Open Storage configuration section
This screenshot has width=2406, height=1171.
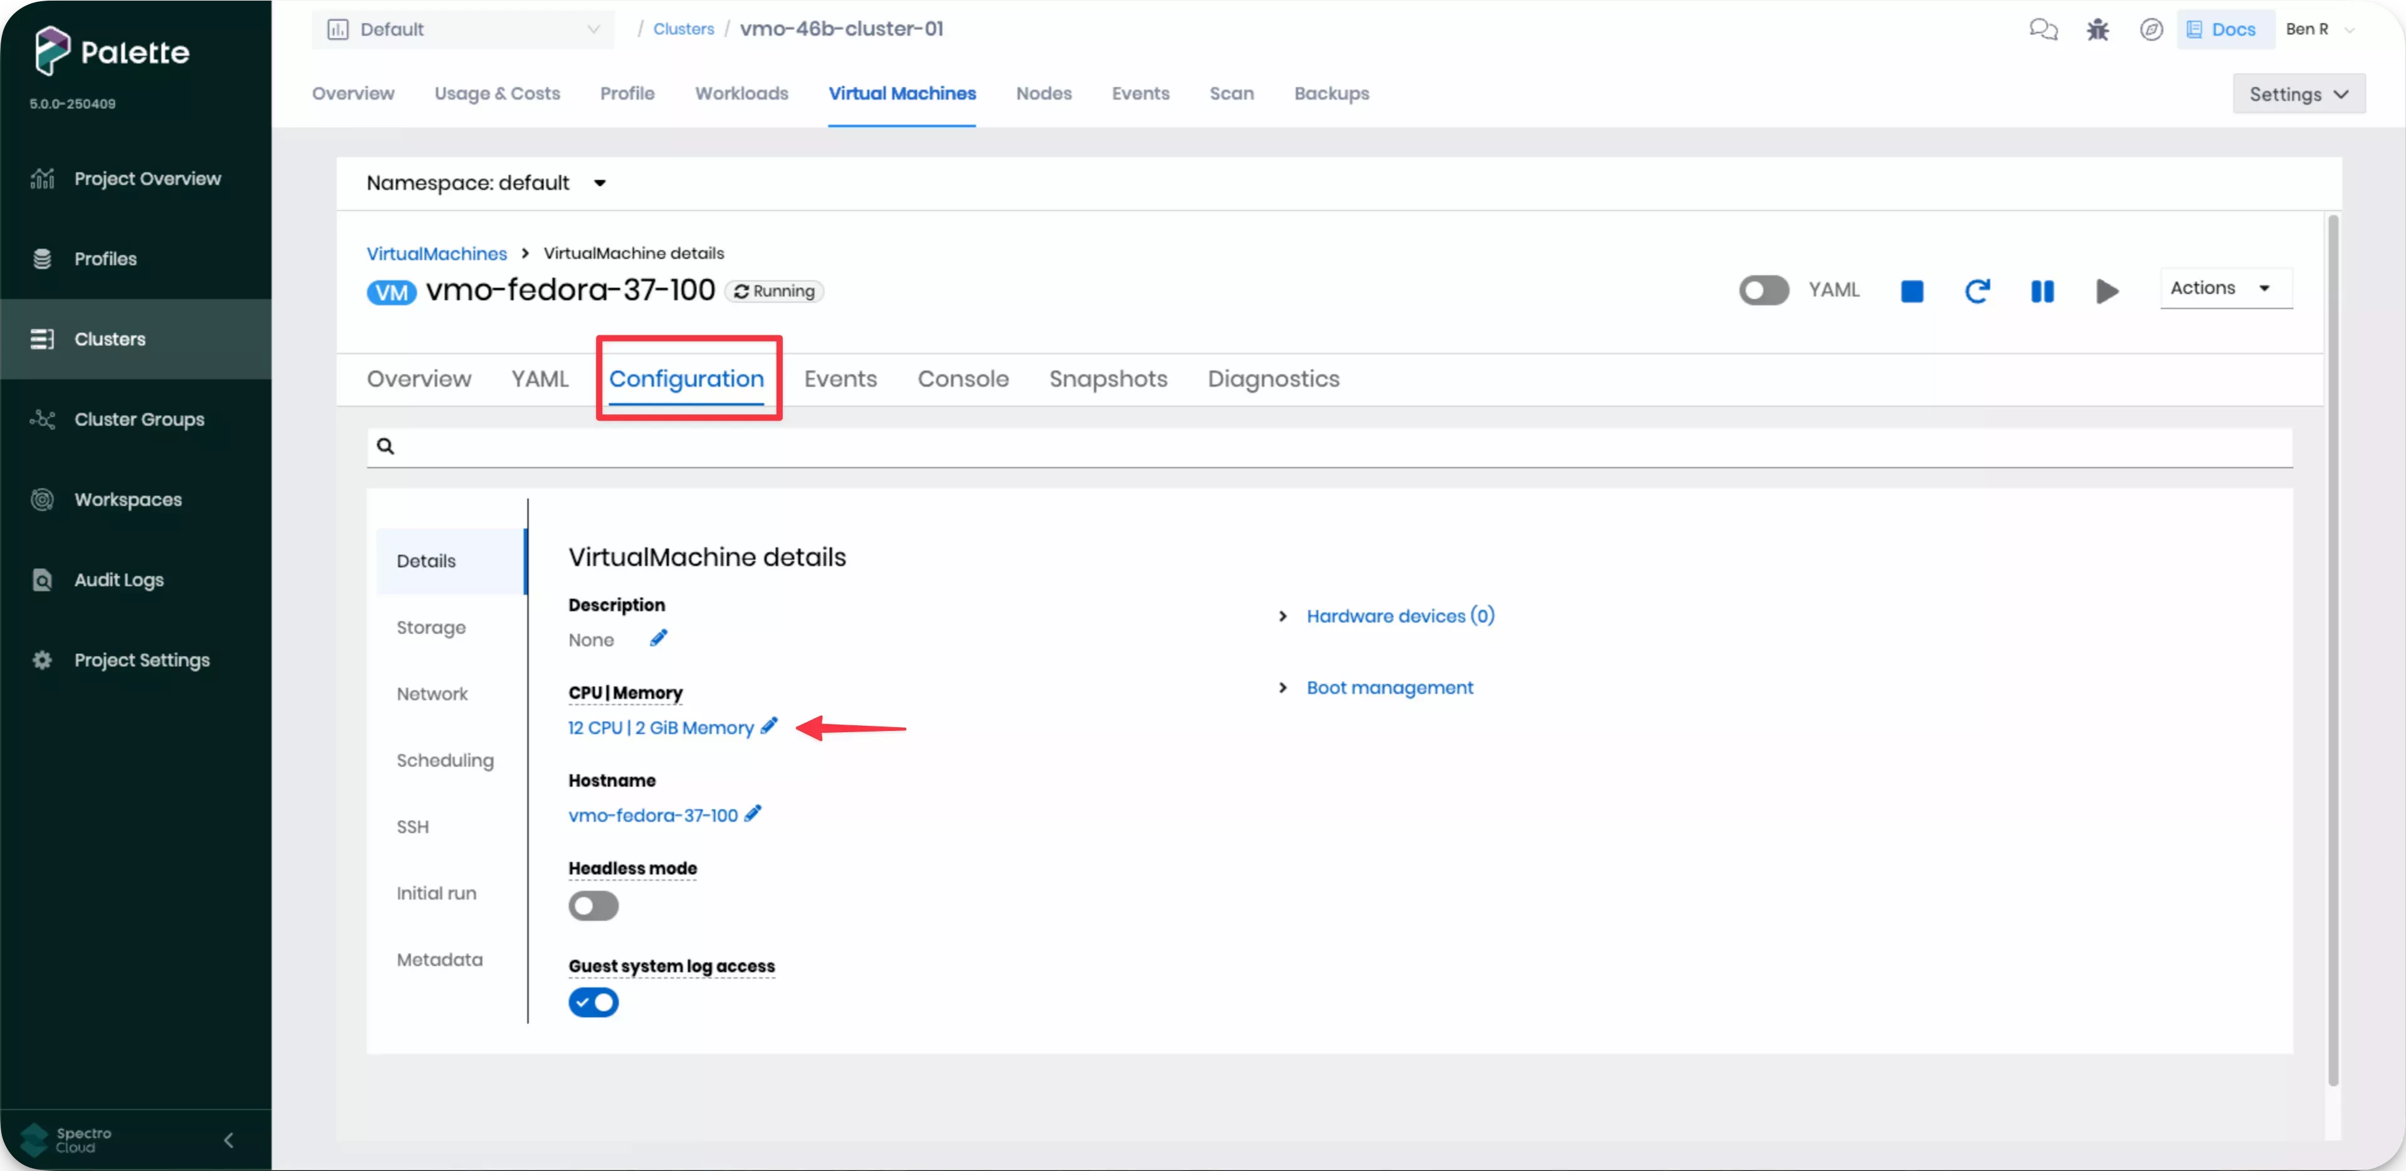pos(431,627)
